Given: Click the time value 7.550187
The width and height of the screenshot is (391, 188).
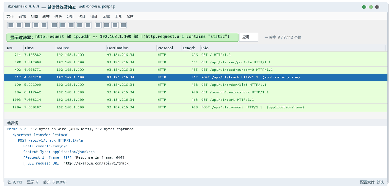Looking at the screenshot, I should pos(33,107).
